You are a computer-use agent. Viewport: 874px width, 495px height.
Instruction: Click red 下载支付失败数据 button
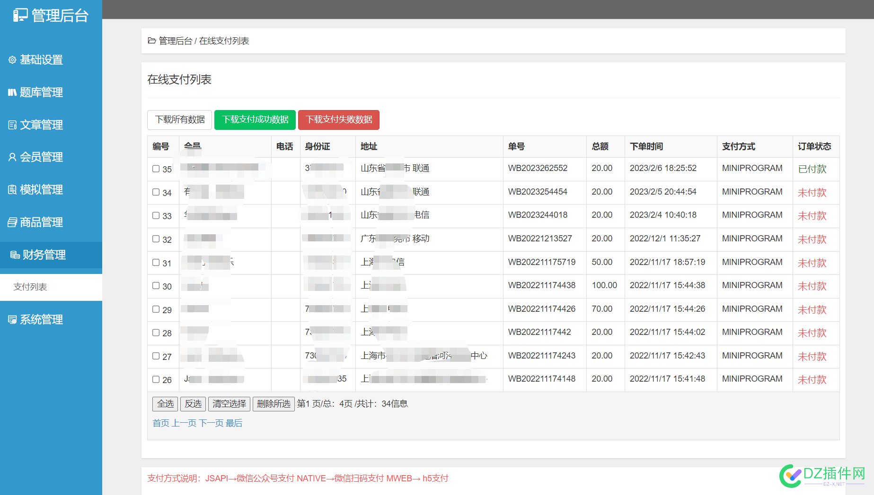click(x=339, y=119)
